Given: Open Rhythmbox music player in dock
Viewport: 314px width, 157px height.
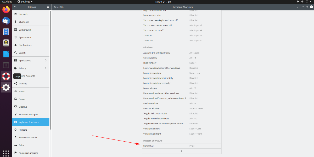Looking at the screenshot, I should coord(6,43).
